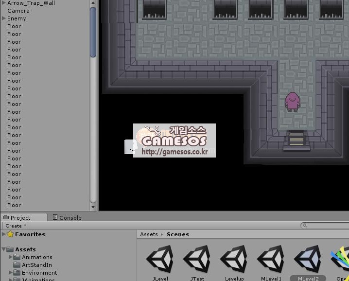Expand the Favorites section
349x281 pixels.
(x=3, y=234)
